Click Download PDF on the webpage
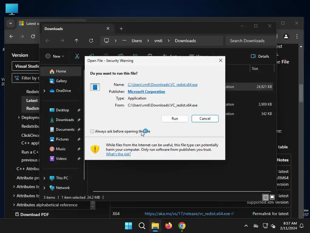 [32, 214]
